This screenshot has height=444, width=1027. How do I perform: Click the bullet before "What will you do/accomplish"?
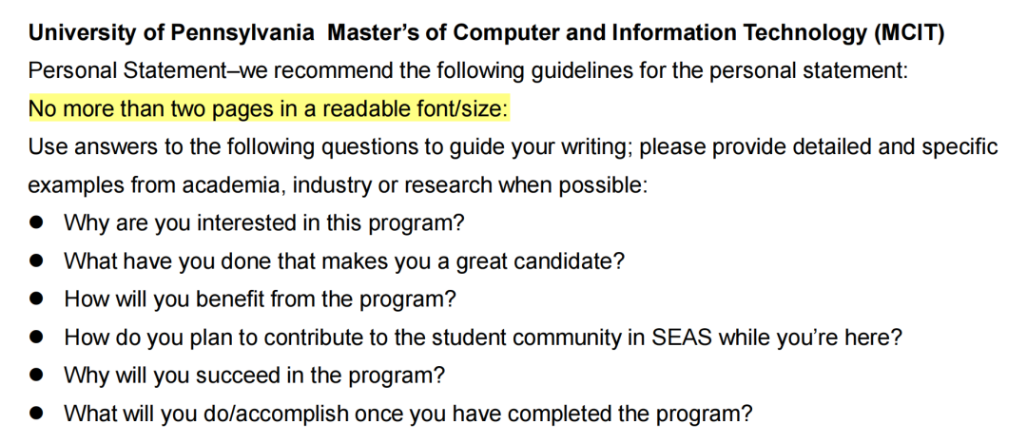(36, 414)
